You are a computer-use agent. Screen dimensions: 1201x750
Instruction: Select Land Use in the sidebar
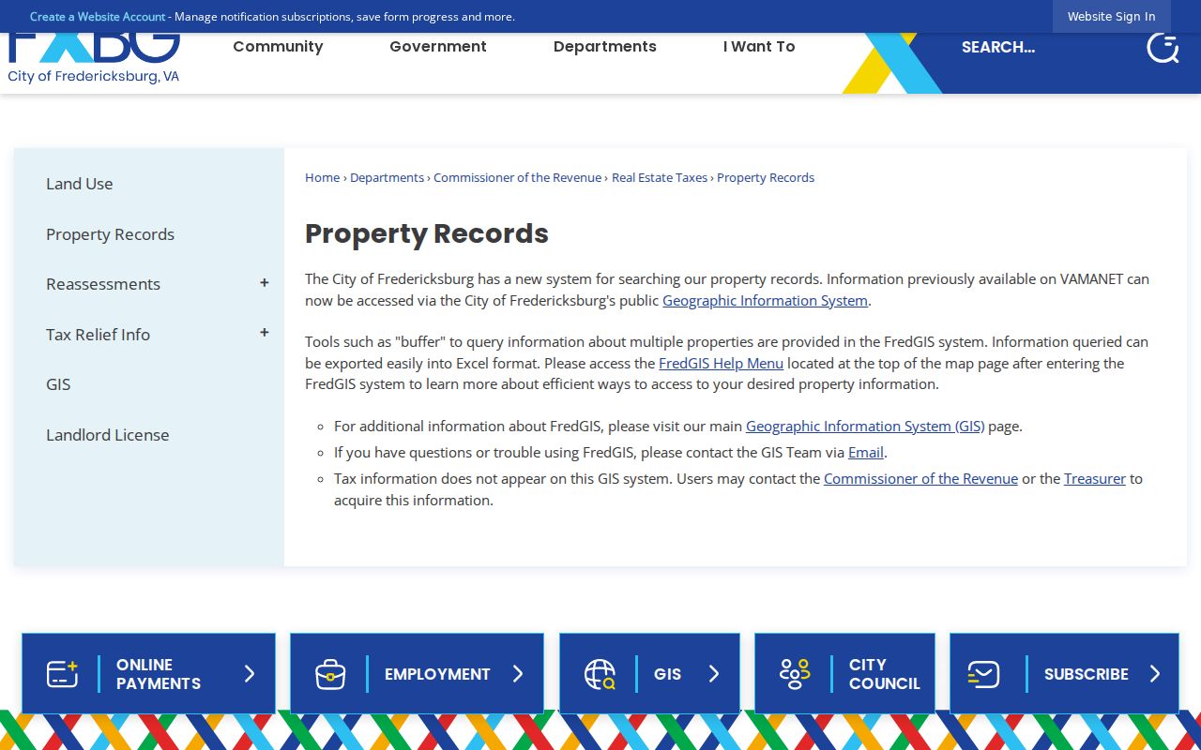point(80,184)
